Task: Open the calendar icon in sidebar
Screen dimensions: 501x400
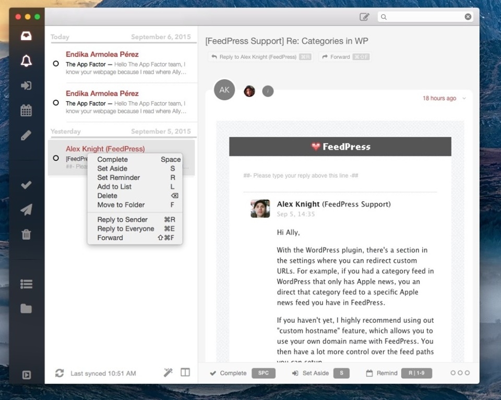Action: pos(26,110)
